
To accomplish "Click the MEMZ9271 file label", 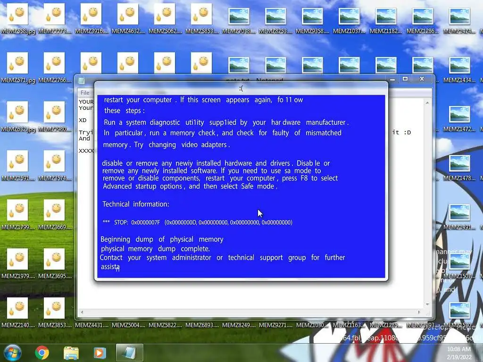I will coord(275,325).
